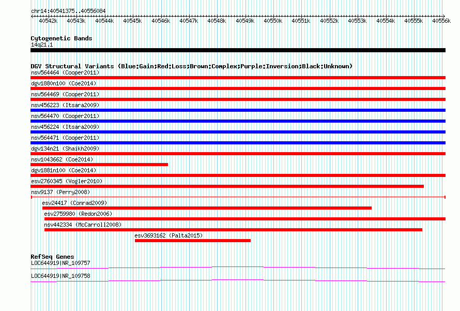Click the magenta gene line for NR_109758
This screenshot has height=311, width=460.
point(238,281)
